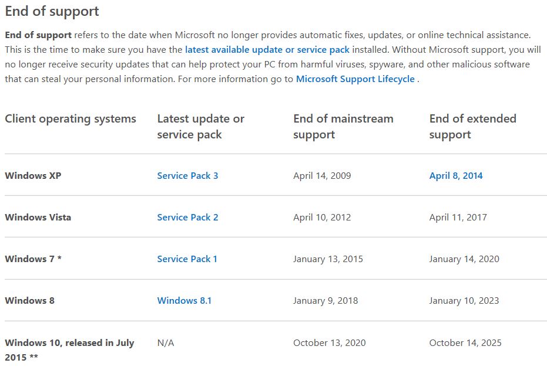Open the latest available update or service pack link

[x=267, y=50]
